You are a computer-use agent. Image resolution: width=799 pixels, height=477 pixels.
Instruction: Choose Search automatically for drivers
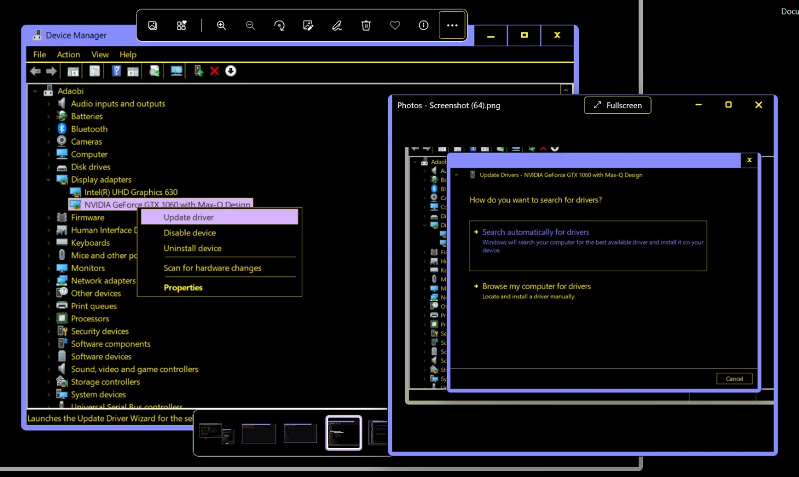tap(588, 245)
